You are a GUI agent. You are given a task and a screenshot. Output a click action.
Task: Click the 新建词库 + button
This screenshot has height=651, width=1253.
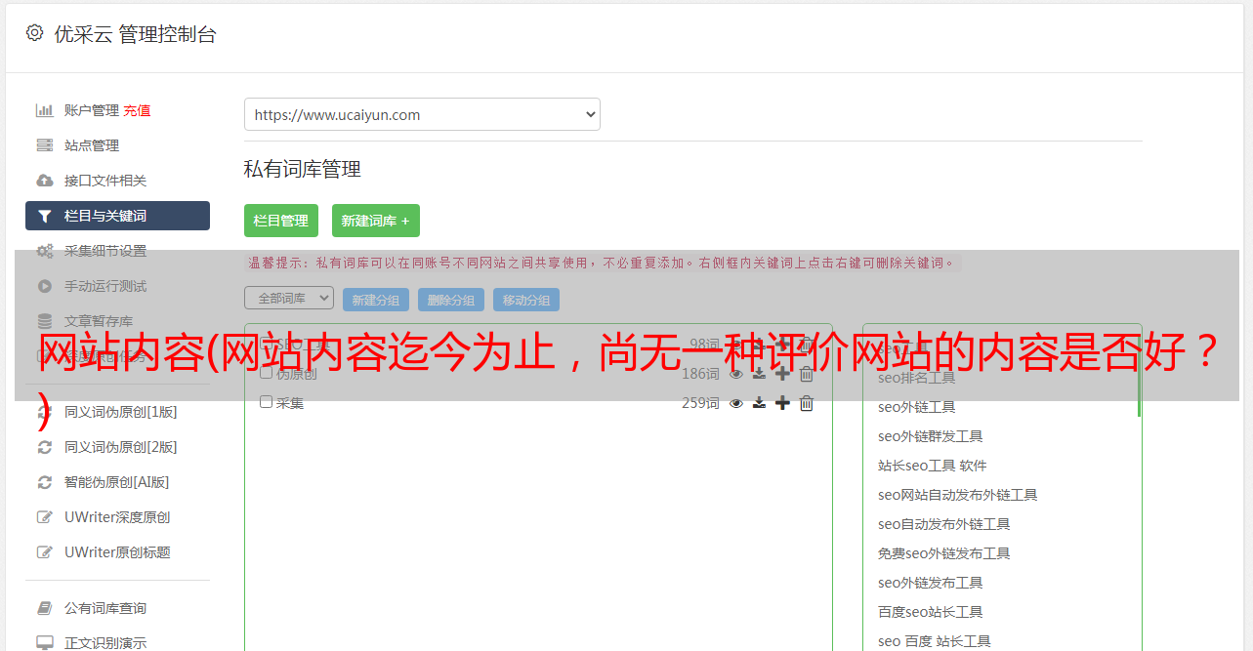(376, 221)
